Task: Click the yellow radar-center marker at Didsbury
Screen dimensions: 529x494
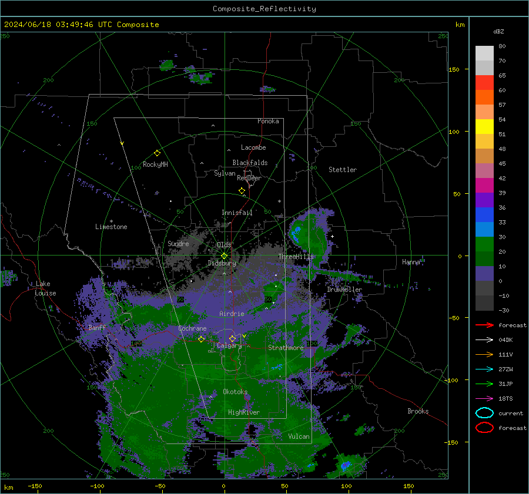Action: [224, 256]
